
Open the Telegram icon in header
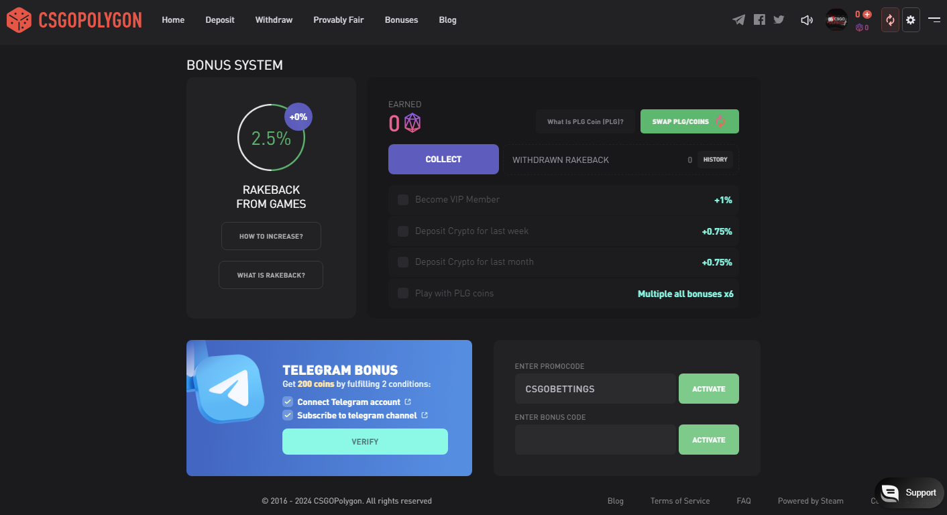738,20
